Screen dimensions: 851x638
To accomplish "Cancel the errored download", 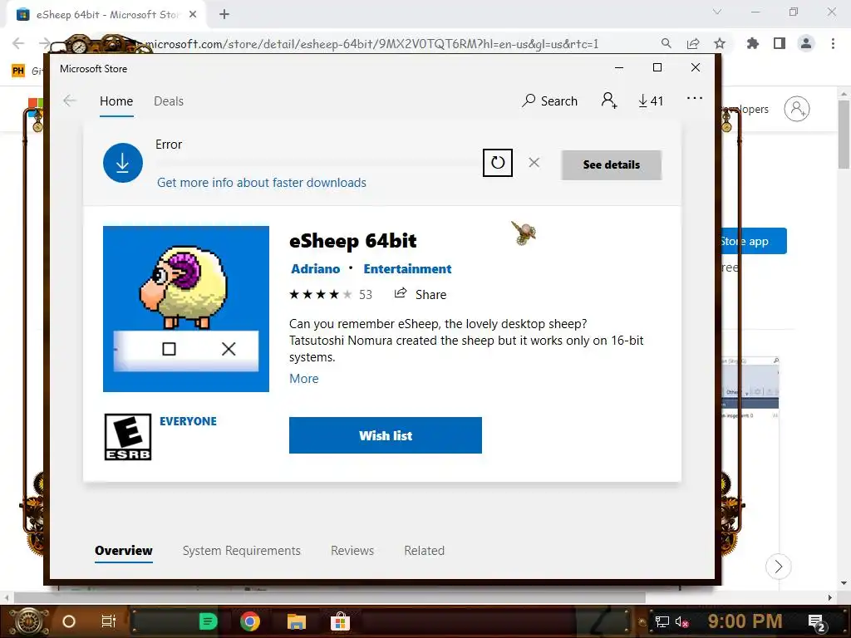I will pos(534,162).
